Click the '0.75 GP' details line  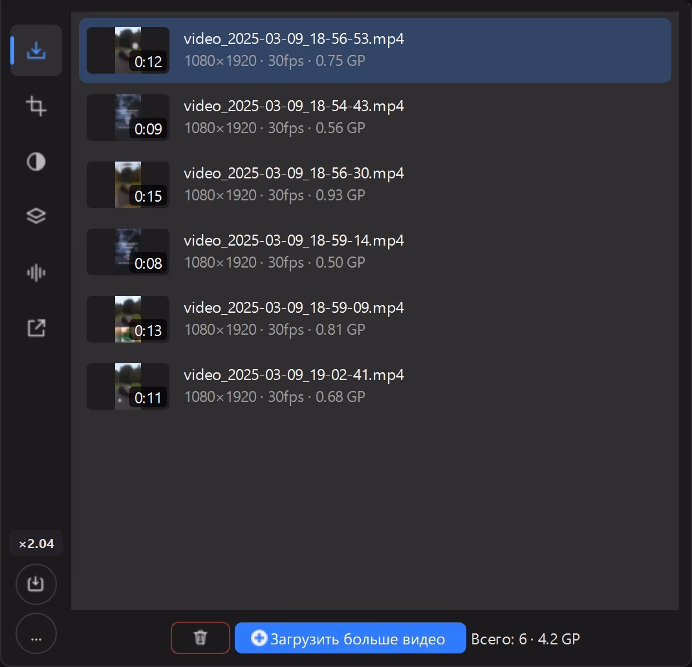tap(274, 61)
